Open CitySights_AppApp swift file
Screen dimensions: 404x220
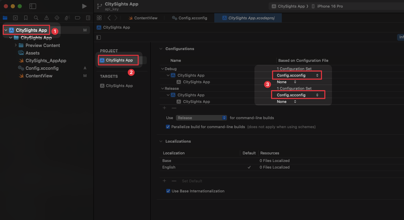(46, 61)
